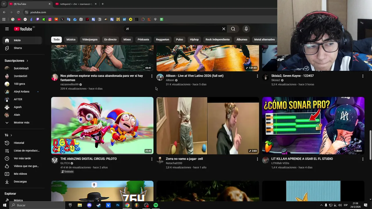Clear the search box text
The image size is (372, 209).
(224, 29)
